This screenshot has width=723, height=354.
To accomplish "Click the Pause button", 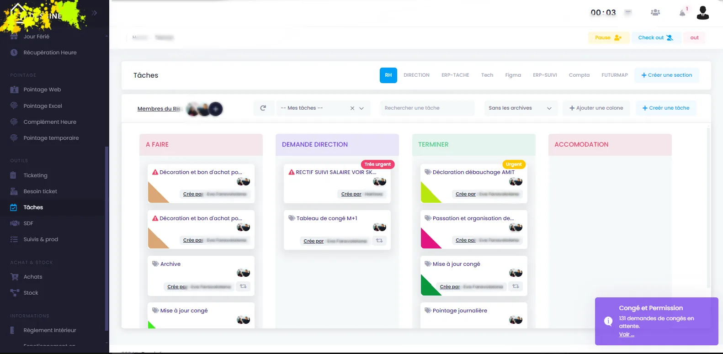I will [x=608, y=37].
